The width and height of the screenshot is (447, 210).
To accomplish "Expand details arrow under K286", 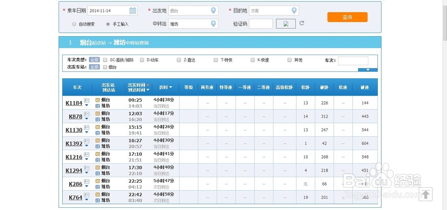I will [x=87, y=186].
